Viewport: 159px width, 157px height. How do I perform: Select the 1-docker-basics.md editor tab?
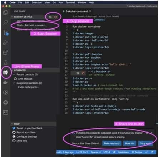point(77,11)
